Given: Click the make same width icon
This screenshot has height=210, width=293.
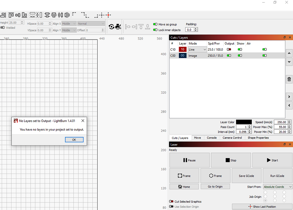Looking at the screenshot, I should 33,15.
